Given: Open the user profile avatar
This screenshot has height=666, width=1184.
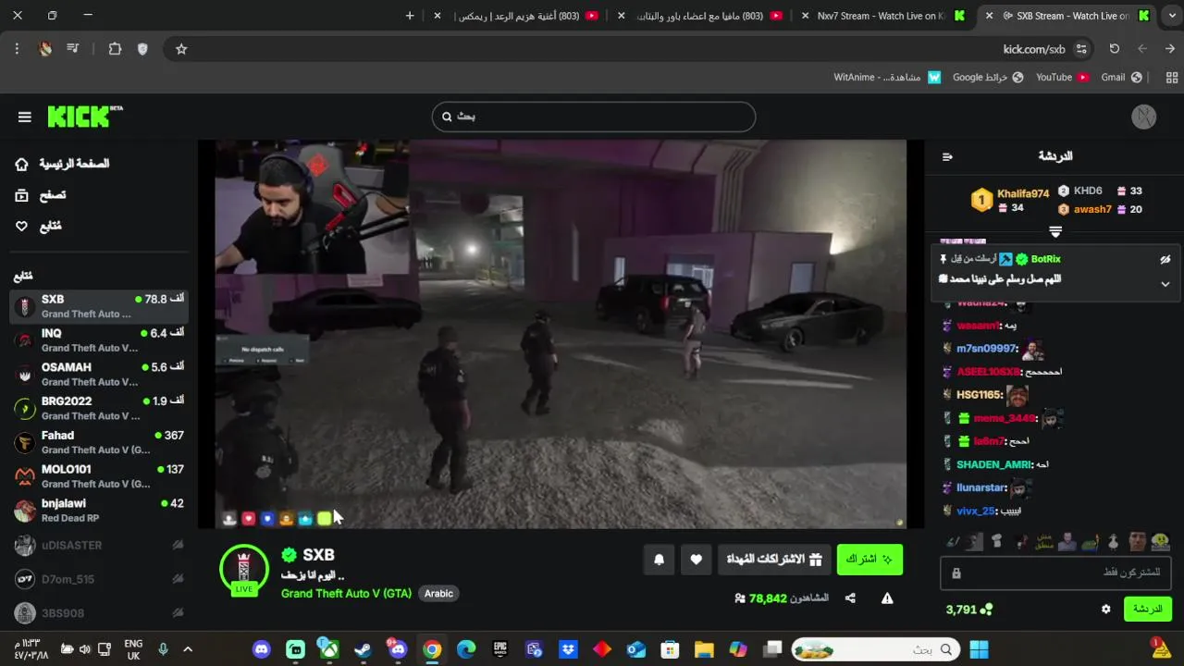Looking at the screenshot, I should tap(1144, 117).
